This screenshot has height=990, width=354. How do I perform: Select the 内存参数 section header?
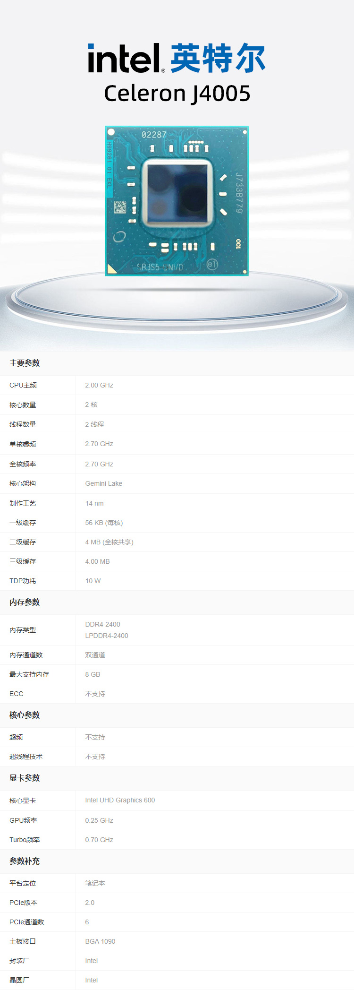[25, 602]
